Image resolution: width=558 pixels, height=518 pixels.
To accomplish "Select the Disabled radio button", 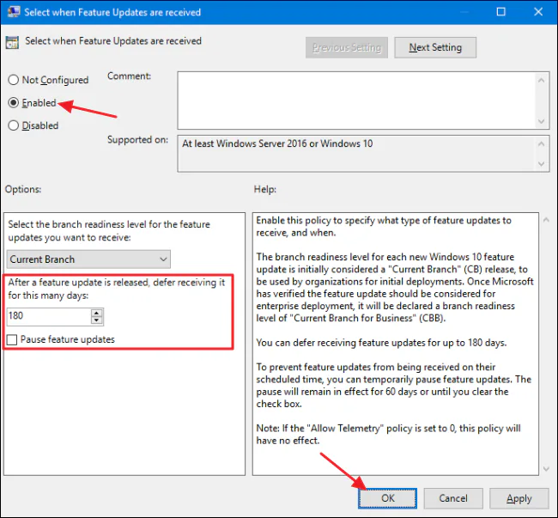I will point(14,125).
